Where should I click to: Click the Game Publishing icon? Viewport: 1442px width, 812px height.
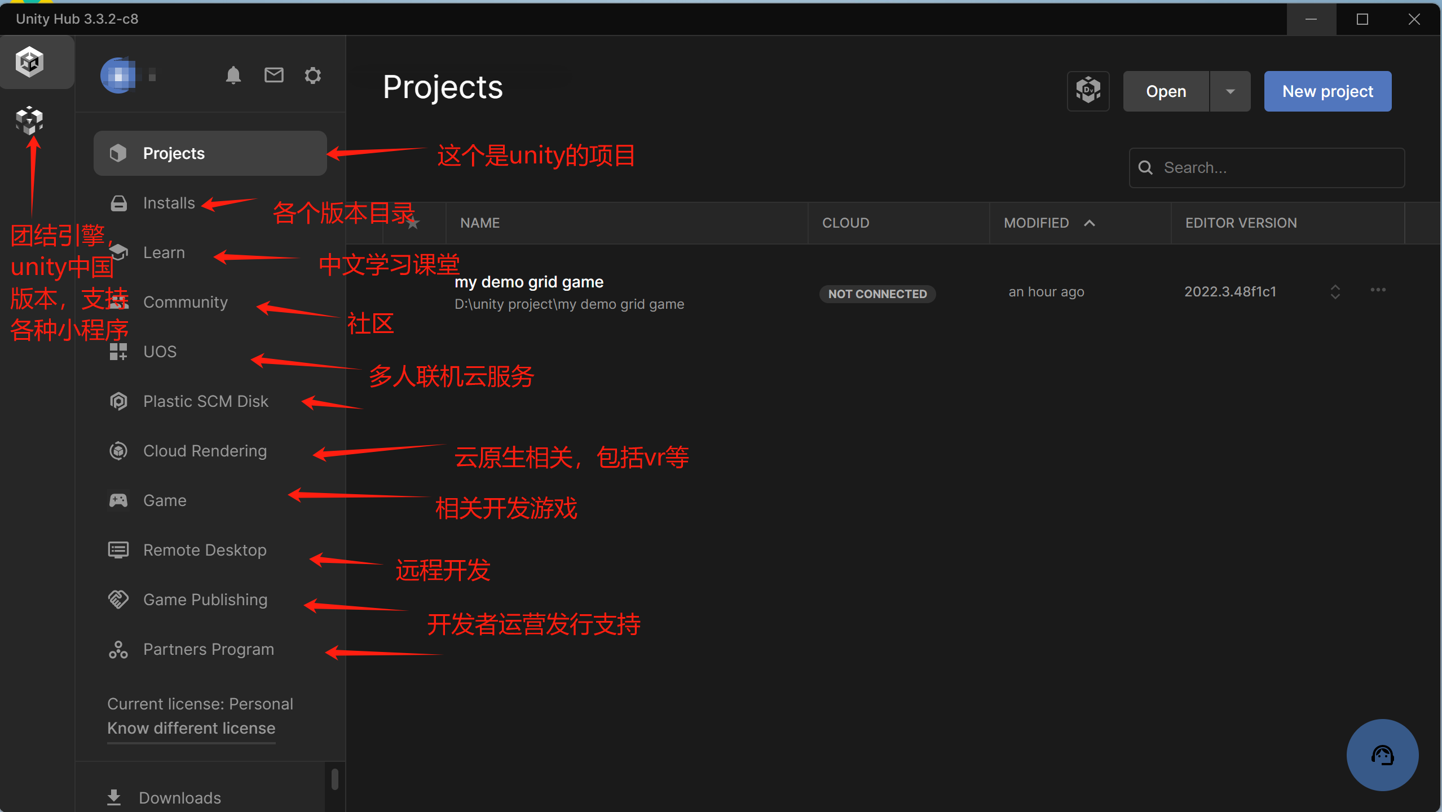(x=118, y=600)
